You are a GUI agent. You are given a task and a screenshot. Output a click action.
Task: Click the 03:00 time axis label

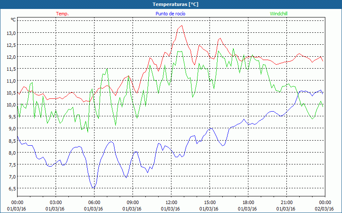56,203
